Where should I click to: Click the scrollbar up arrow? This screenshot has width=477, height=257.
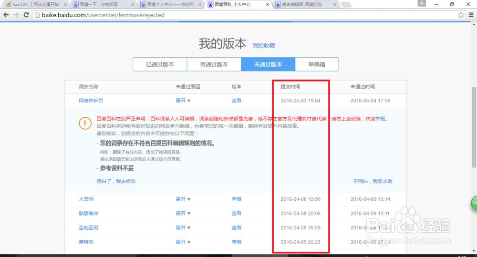pyautogui.click(x=474, y=24)
